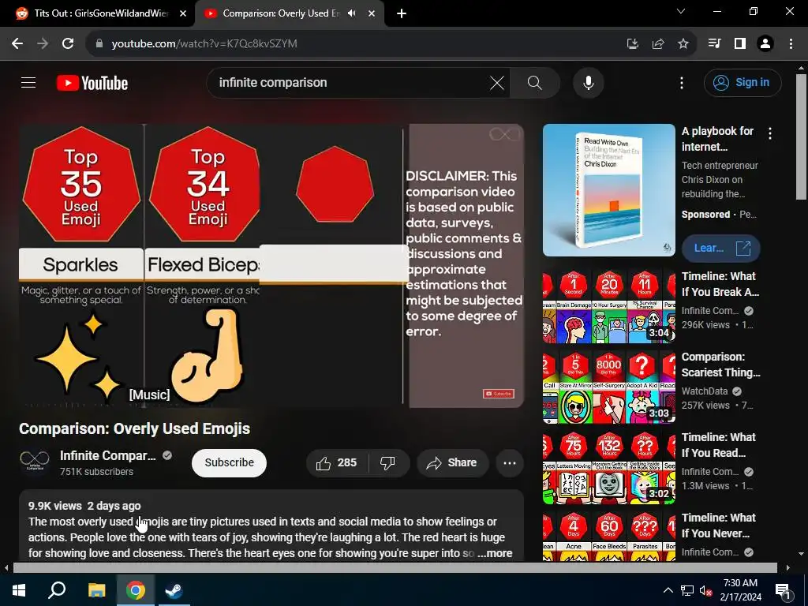Image resolution: width=808 pixels, height=606 pixels.
Task: Close the Reddit tab
Action: pos(183,13)
